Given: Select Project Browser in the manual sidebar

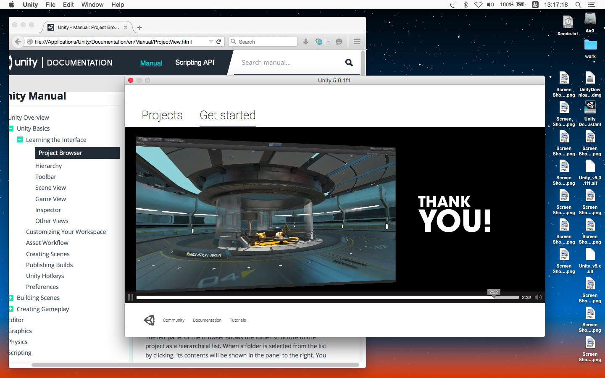Looking at the screenshot, I should click(x=77, y=153).
